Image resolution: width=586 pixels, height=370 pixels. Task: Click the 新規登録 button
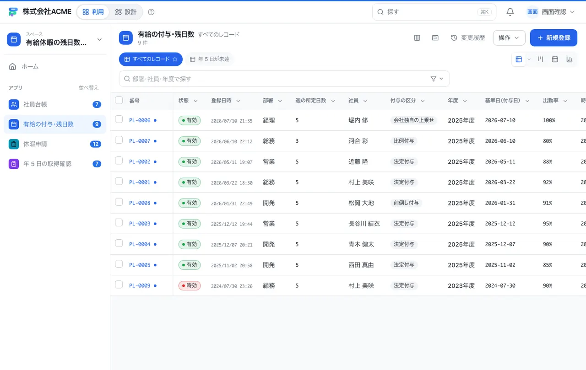point(553,38)
